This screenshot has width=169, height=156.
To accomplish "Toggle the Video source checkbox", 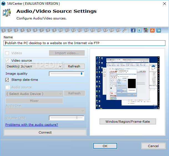I will (7, 61).
